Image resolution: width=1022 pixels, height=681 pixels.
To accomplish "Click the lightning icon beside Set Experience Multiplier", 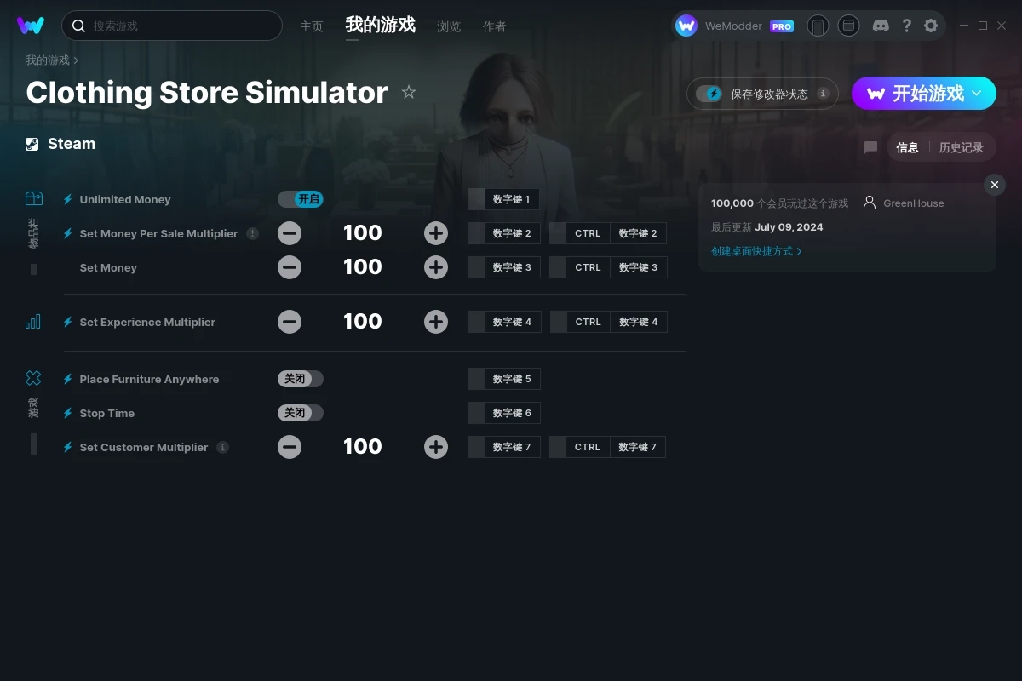I will (x=68, y=322).
